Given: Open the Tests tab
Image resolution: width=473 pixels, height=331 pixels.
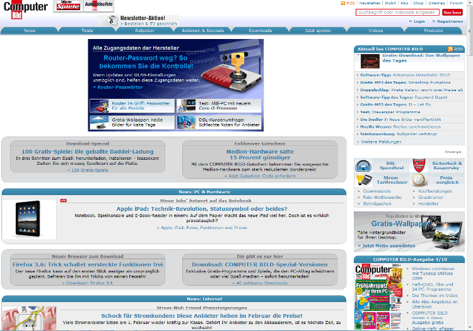Looking at the screenshot, I should (x=87, y=30).
